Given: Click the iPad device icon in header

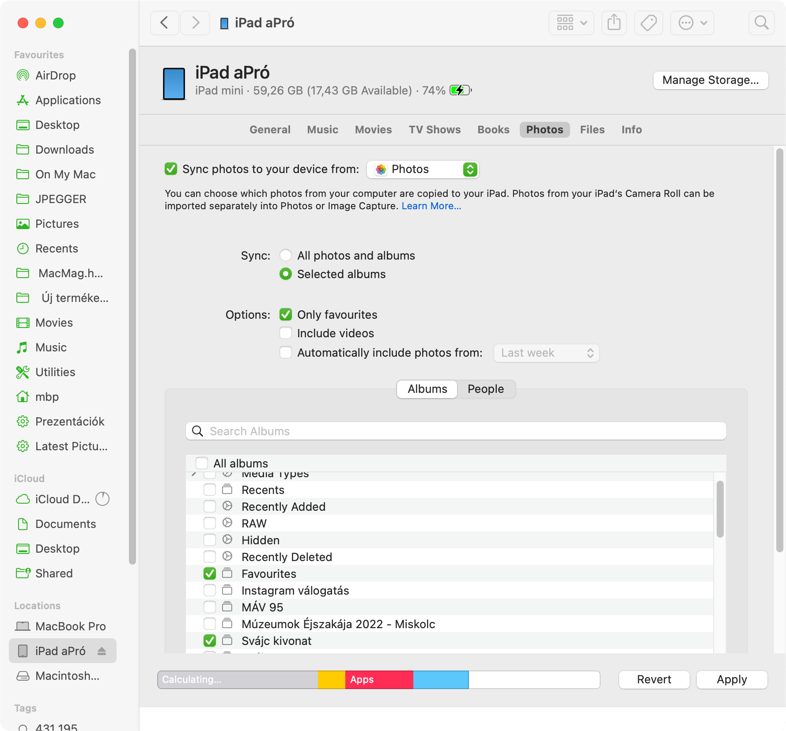Looking at the screenshot, I should coord(174,83).
